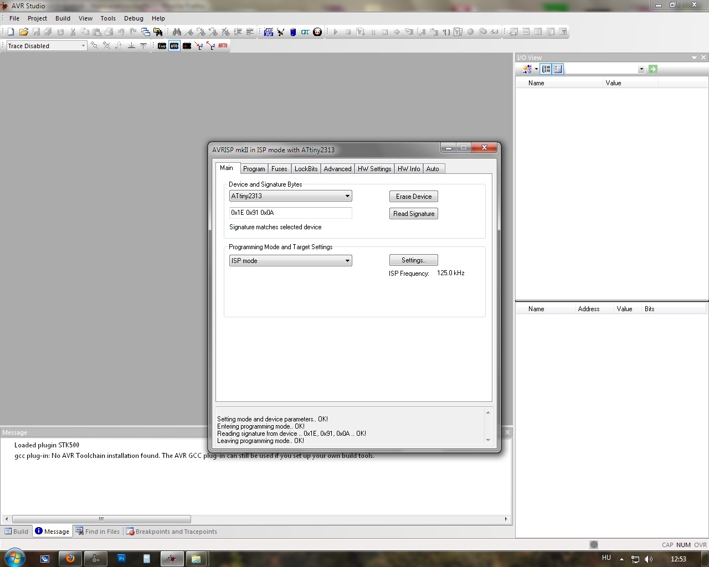Image resolution: width=709 pixels, height=567 pixels.
Task: Click the I/O View colored arrows icon
Action: coord(527,69)
